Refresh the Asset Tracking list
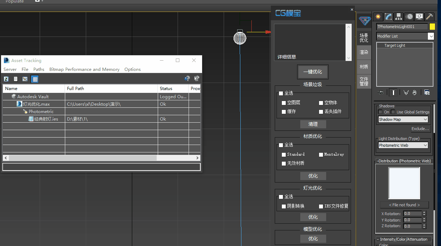Image resolution: width=441 pixels, height=246 pixels. 6,79
